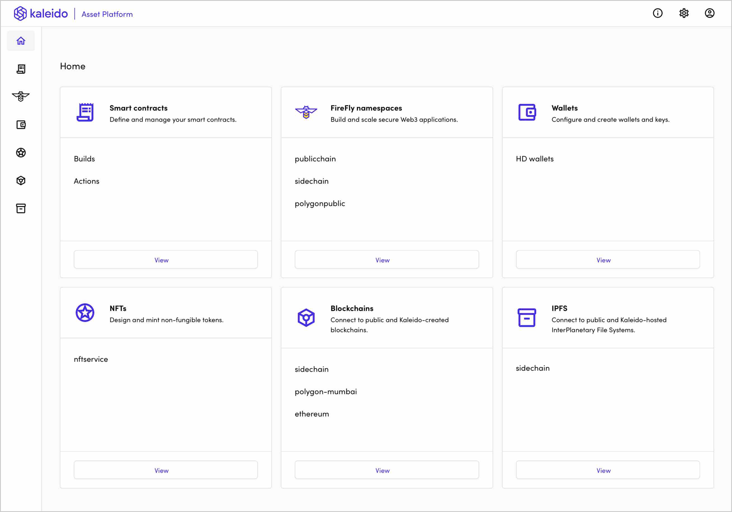Open the user account icon

pos(710,13)
